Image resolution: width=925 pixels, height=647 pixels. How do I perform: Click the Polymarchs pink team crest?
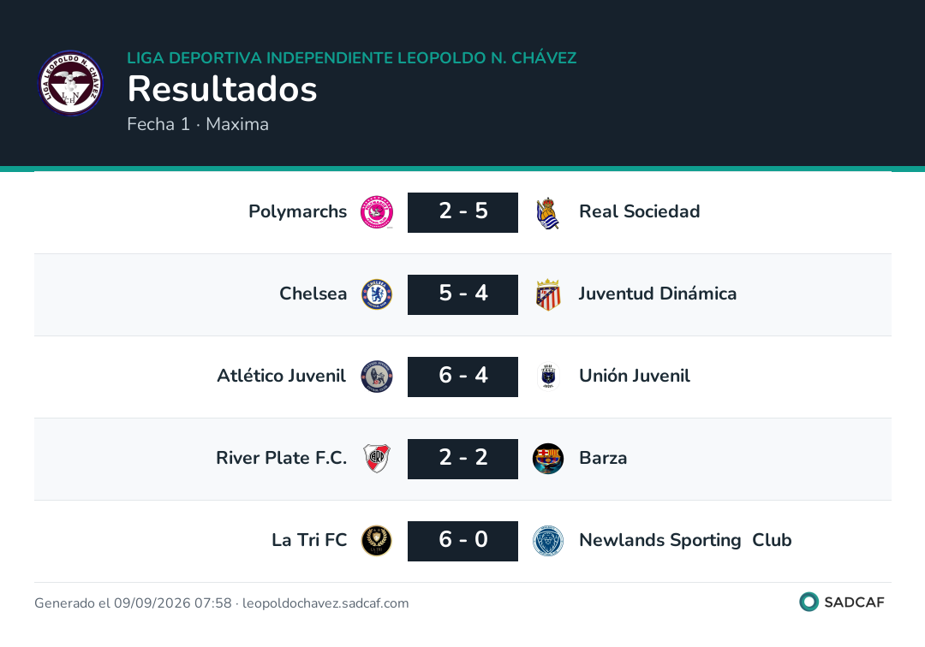(377, 212)
